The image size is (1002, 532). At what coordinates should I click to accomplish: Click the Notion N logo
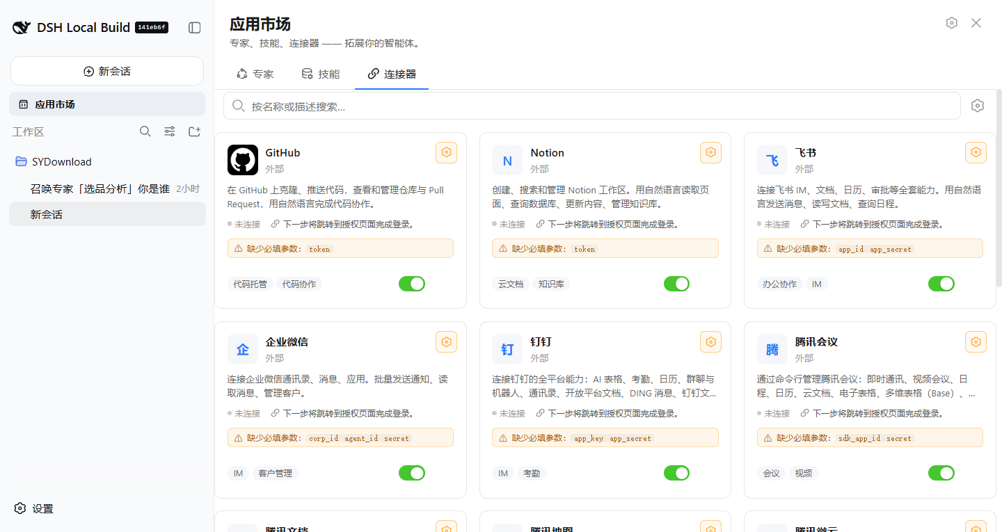point(507,160)
